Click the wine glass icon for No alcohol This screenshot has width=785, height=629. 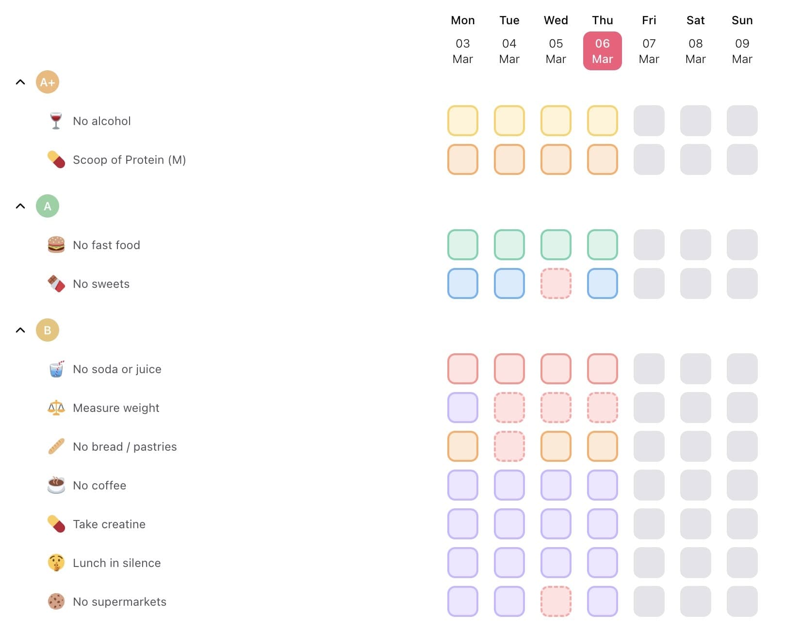point(56,121)
